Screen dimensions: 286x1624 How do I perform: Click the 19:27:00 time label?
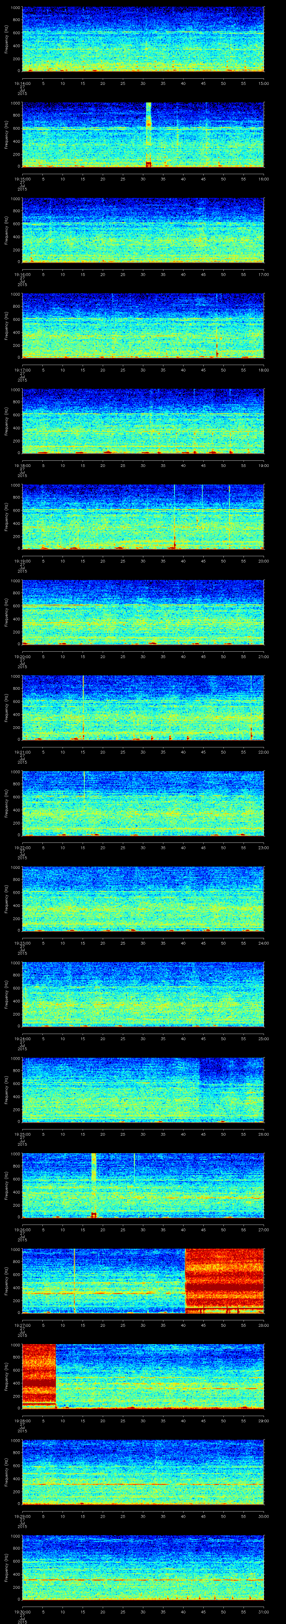(x=22, y=1325)
